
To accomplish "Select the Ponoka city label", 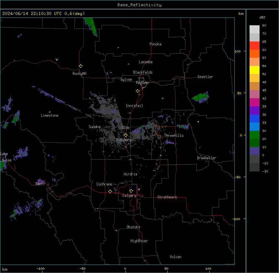I will click(x=155, y=44).
